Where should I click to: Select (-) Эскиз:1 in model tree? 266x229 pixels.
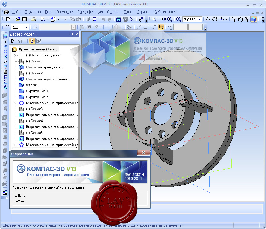34,61
